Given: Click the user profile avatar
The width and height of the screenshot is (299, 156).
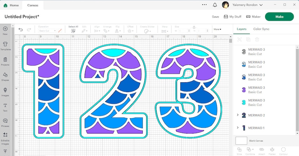Looking at the screenshot, I should point(226,5).
